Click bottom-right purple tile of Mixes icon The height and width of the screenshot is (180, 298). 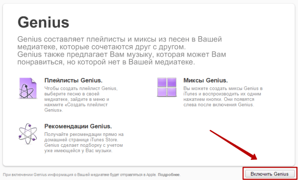(x=172, y=92)
